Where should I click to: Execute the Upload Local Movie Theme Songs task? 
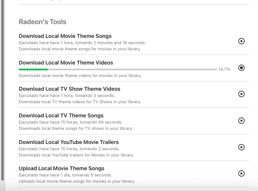[x=241, y=174]
